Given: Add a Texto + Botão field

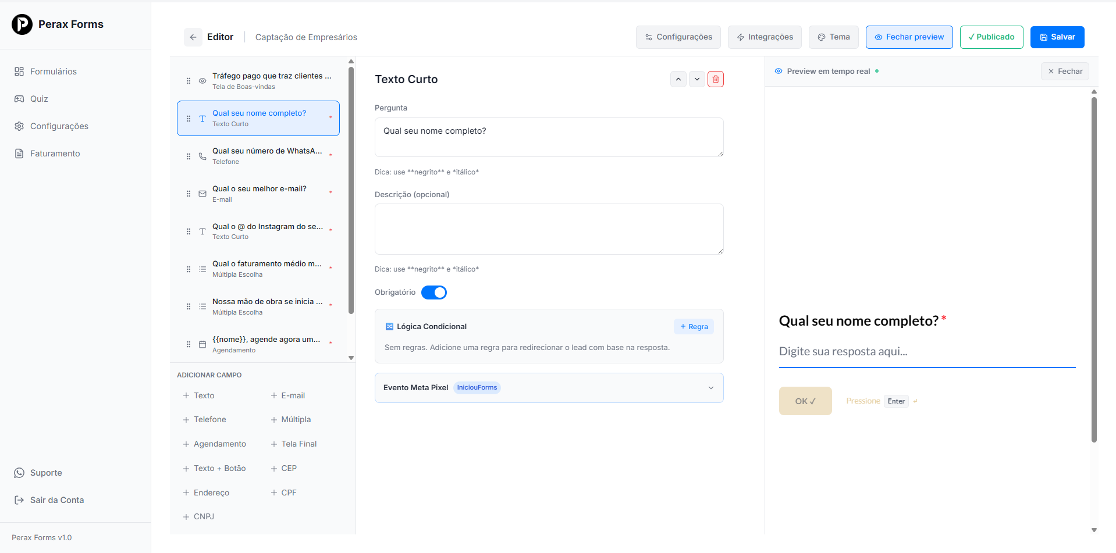Looking at the screenshot, I should [x=214, y=469].
